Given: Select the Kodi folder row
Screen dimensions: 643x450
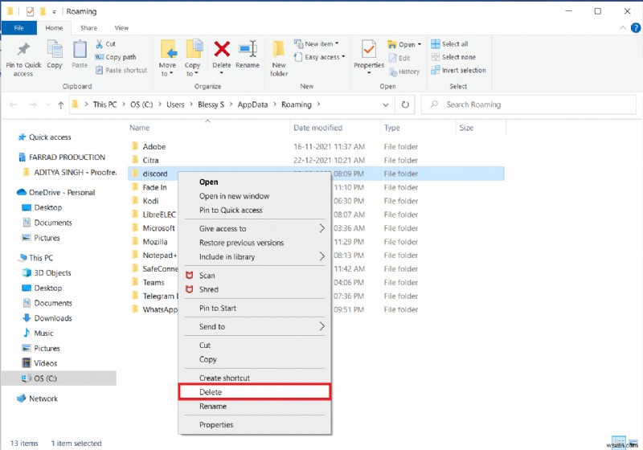Looking at the screenshot, I should (150, 201).
